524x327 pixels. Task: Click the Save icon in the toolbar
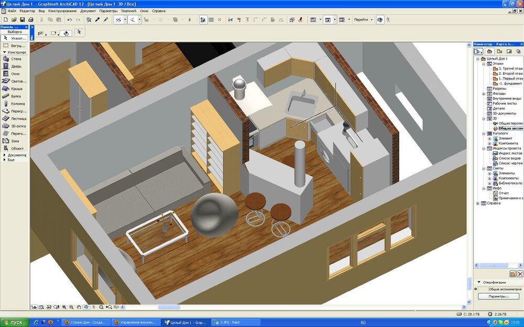tap(22, 20)
